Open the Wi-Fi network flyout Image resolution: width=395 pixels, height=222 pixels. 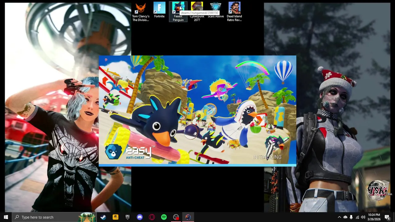[357, 217]
